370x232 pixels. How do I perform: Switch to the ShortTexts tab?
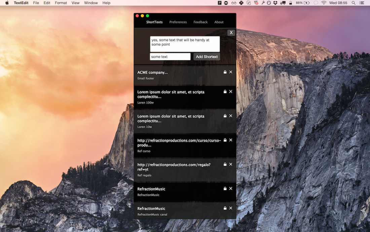click(x=154, y=22)
